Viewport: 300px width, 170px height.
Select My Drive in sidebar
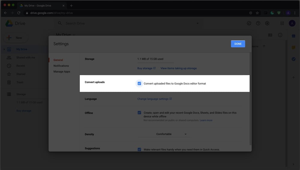[22, 49]
